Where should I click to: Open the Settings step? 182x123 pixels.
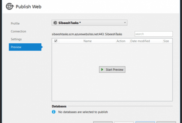(16, 39)
